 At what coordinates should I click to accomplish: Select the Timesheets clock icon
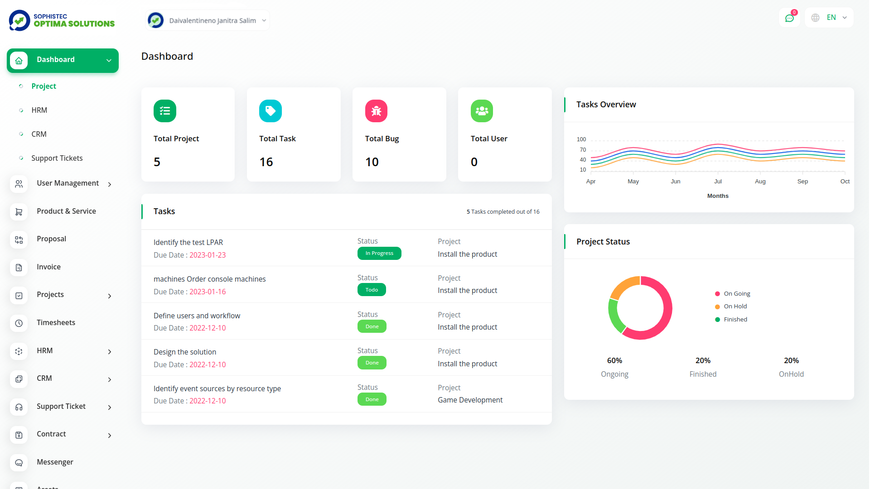[x=19, y=323]
